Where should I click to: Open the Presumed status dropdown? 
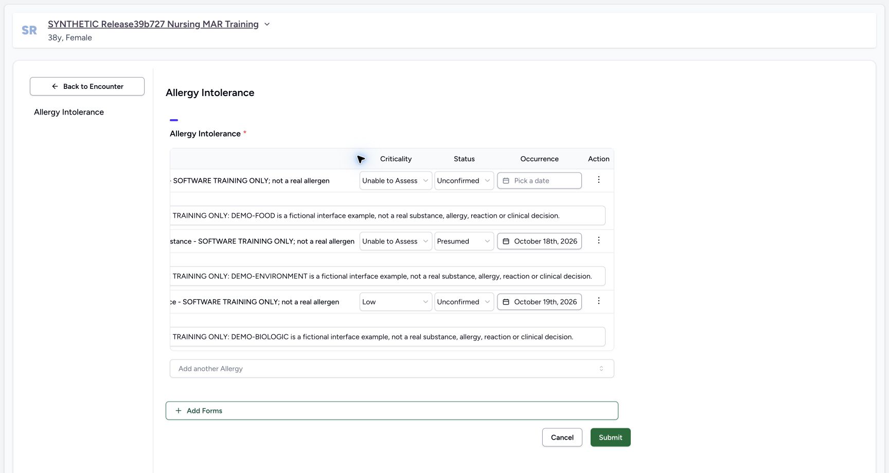464,241
